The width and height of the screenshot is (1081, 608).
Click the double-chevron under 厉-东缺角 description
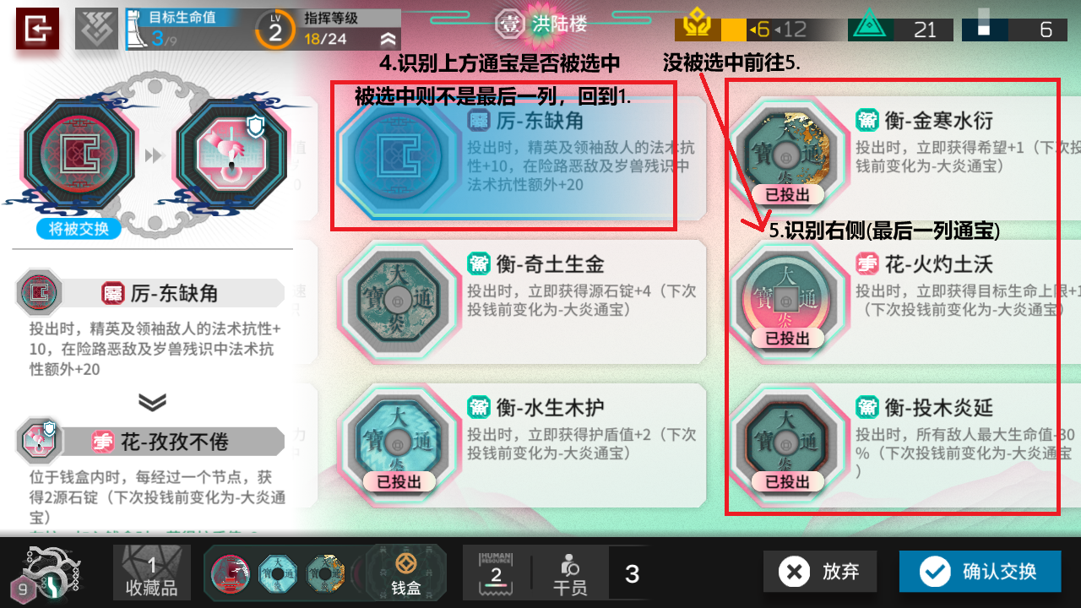[152, 403]
